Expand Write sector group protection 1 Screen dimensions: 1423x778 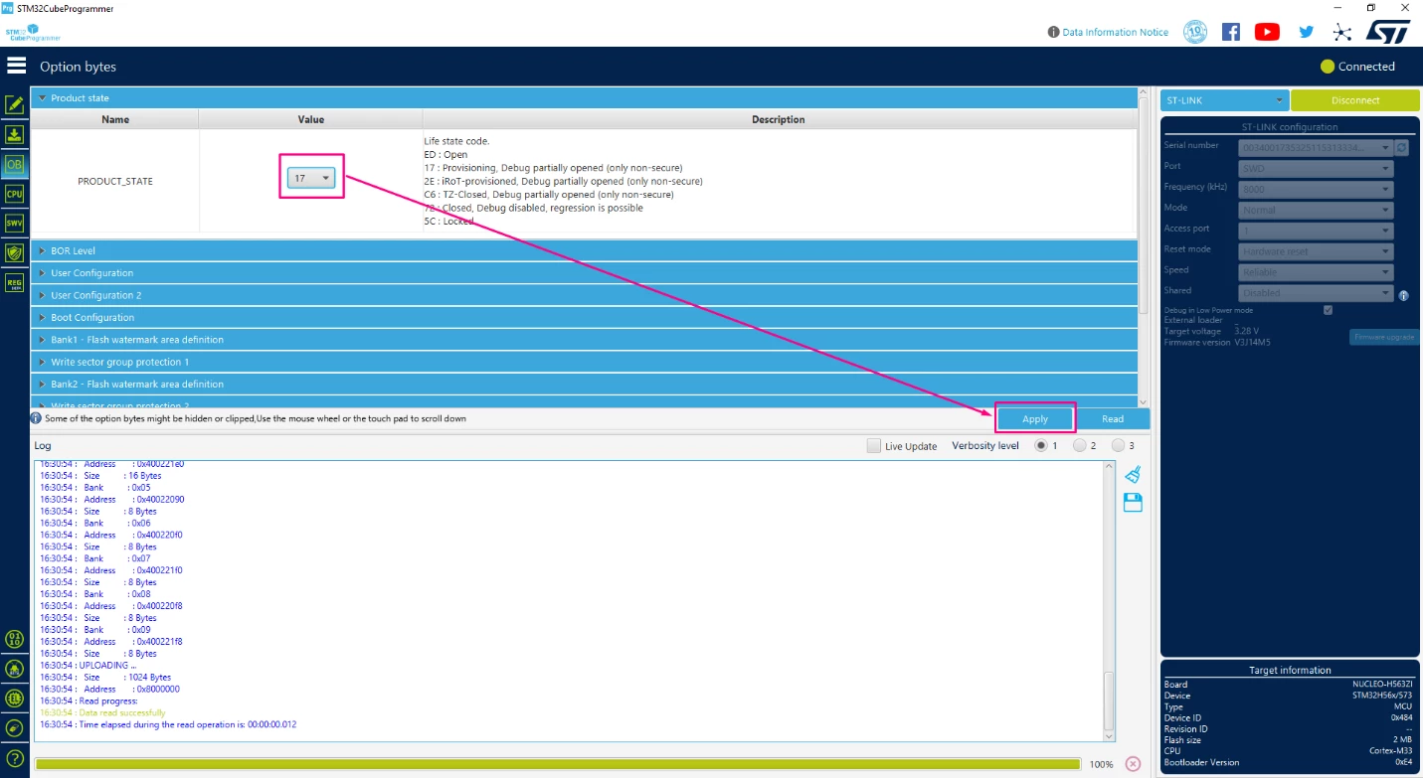(584, 362)
